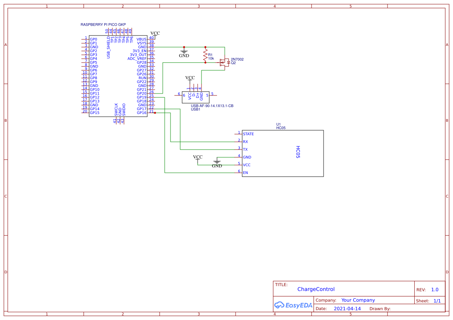Click the 2N7002 part name label
453x320 pixels.
click(237, 60)
